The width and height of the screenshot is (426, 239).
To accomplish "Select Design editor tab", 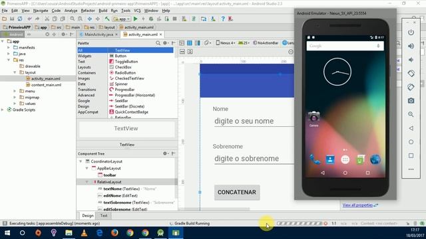I will click(88, 216).
